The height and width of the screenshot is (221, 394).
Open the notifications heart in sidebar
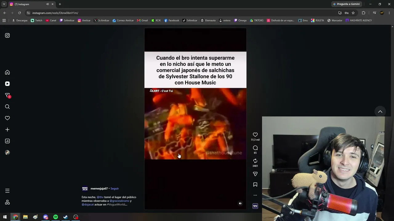[x=7, y=118]
